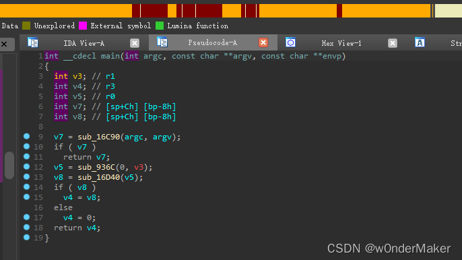The image size is (462, 260).
Task: Click the Pseudocode-A tab icon
Action: (162, 42)
